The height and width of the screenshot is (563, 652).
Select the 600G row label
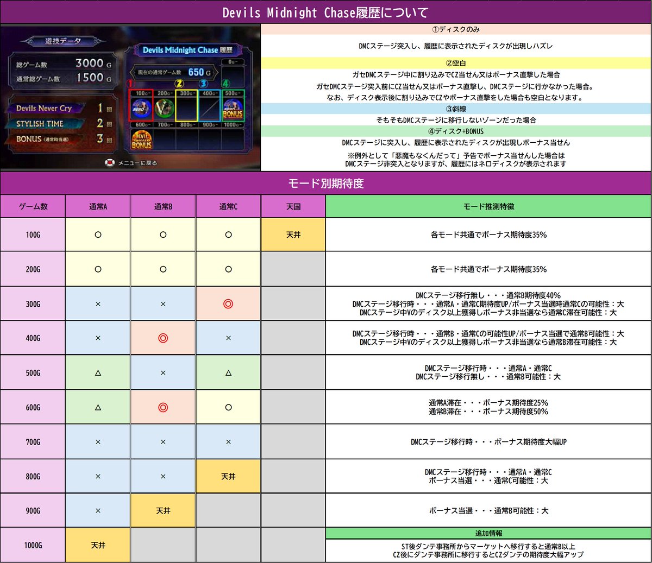pyautogui.click(x=33, y=407)
